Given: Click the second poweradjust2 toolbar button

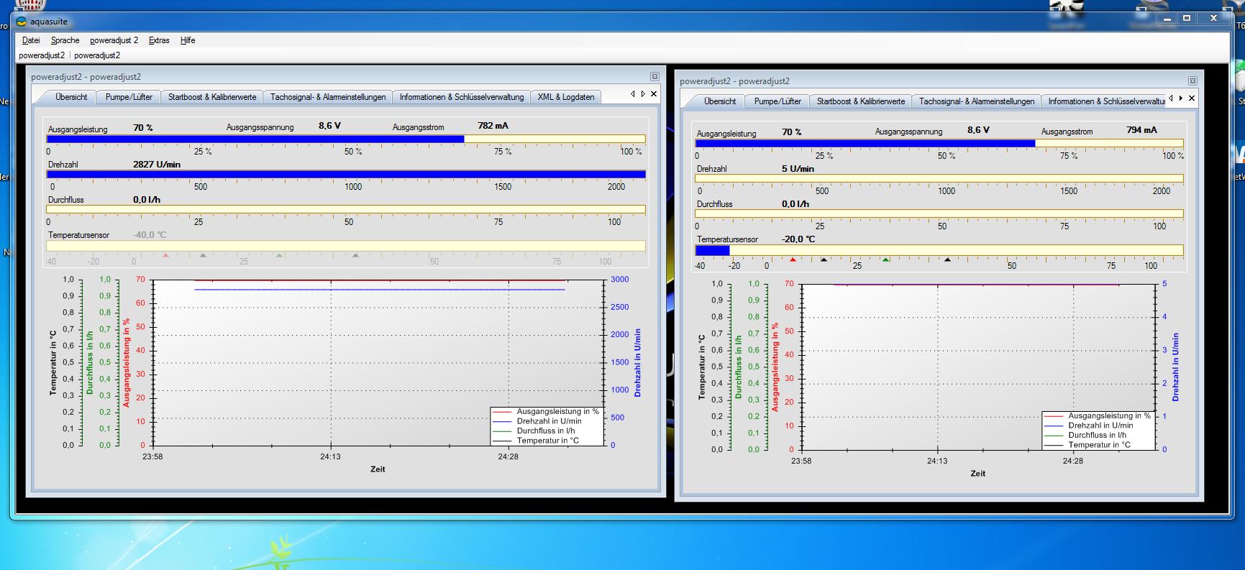Looking at the screenshot, I should coord(97,55).
